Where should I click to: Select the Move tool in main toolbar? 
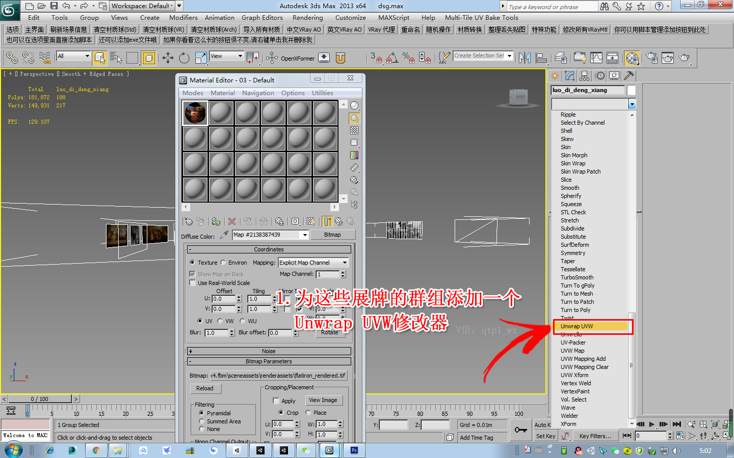coord(168,58)
